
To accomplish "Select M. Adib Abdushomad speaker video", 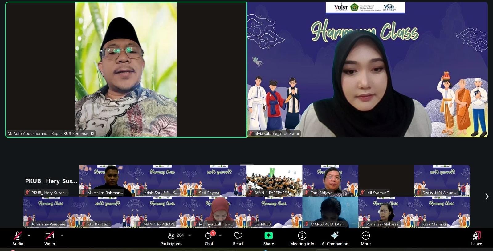I will [x=126, y=70].
